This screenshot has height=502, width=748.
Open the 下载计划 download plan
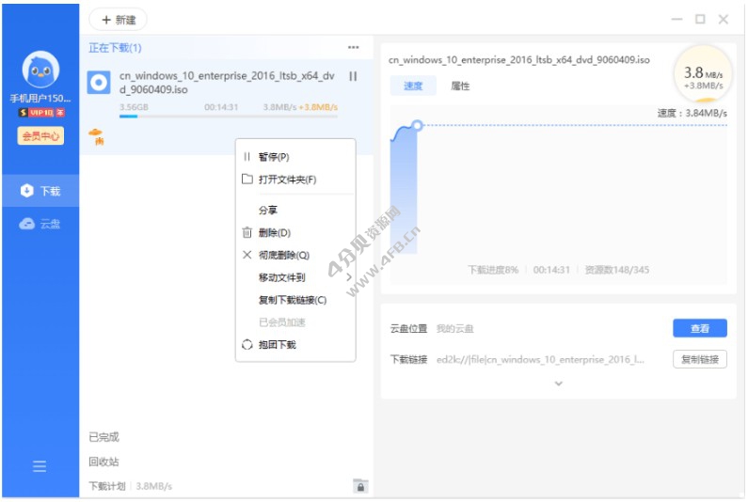107,486
